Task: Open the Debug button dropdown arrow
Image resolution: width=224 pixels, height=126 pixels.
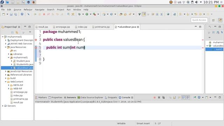Action: [83, 14]
